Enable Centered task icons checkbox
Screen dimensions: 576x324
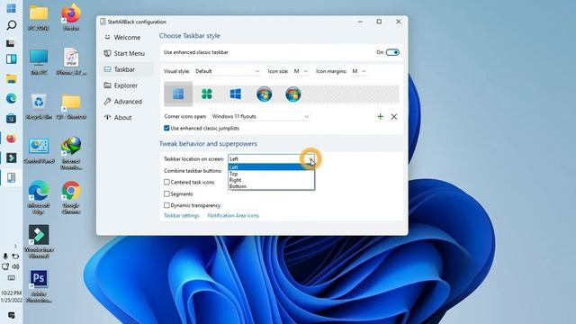coord(166,182)
